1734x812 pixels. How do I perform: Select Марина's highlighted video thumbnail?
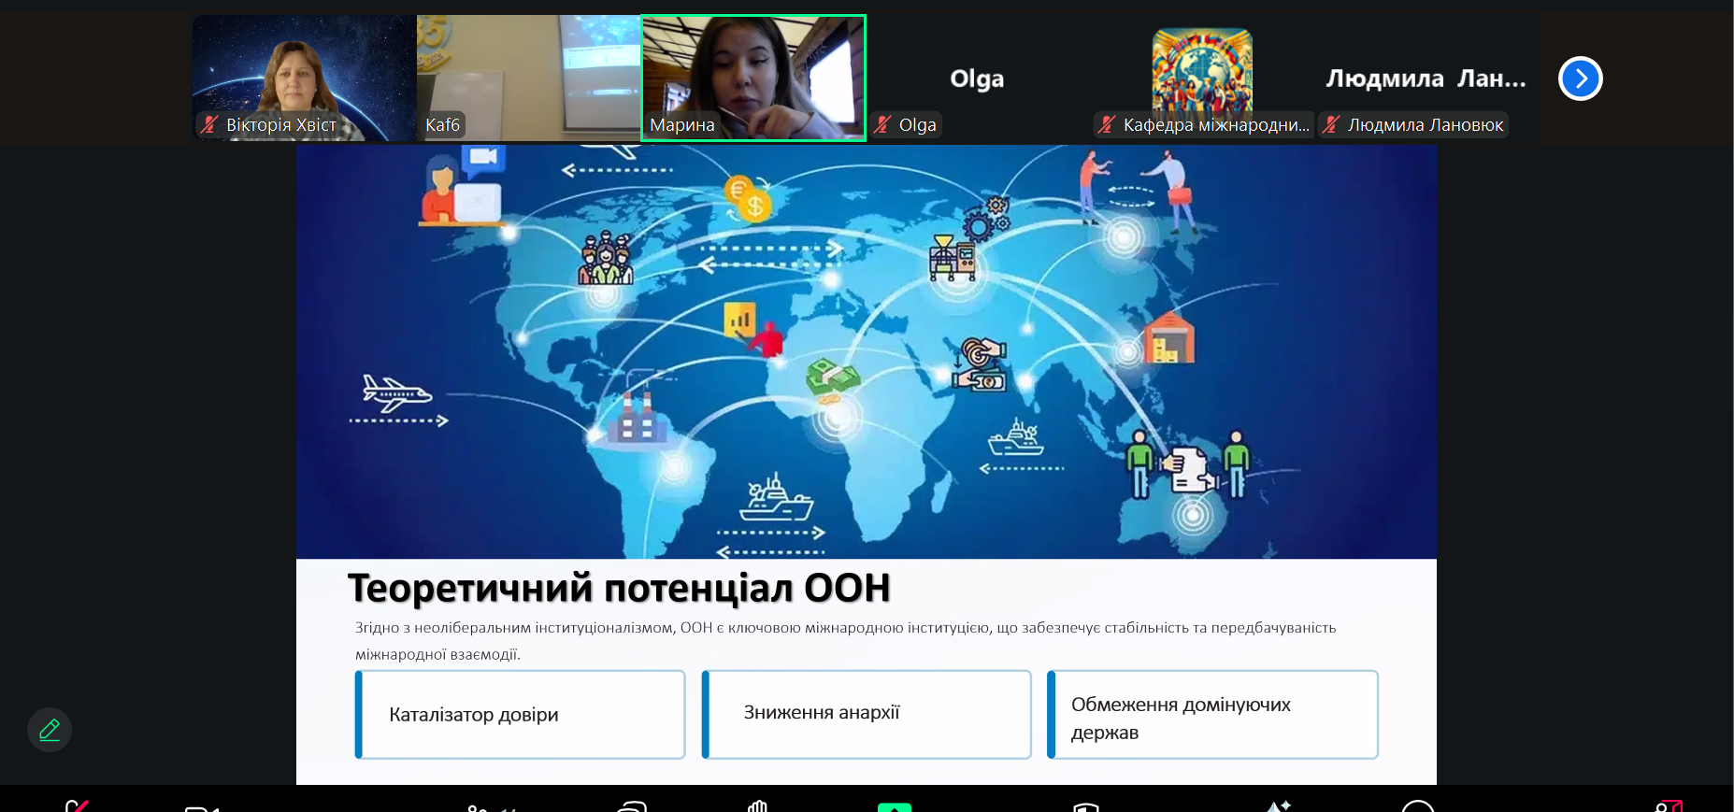[x=753, y=78]
